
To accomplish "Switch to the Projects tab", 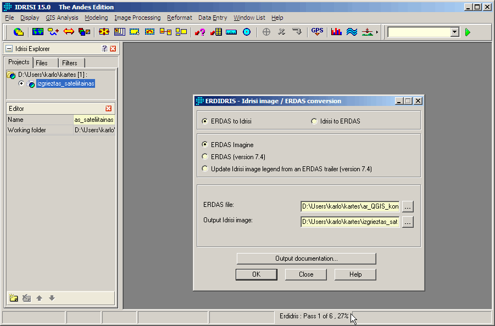I will pos(19,62).
